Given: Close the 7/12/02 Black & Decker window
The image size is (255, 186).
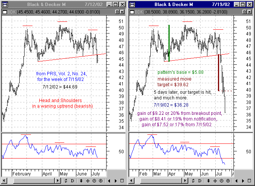Looking at the screenshot, I should (122, 5).
